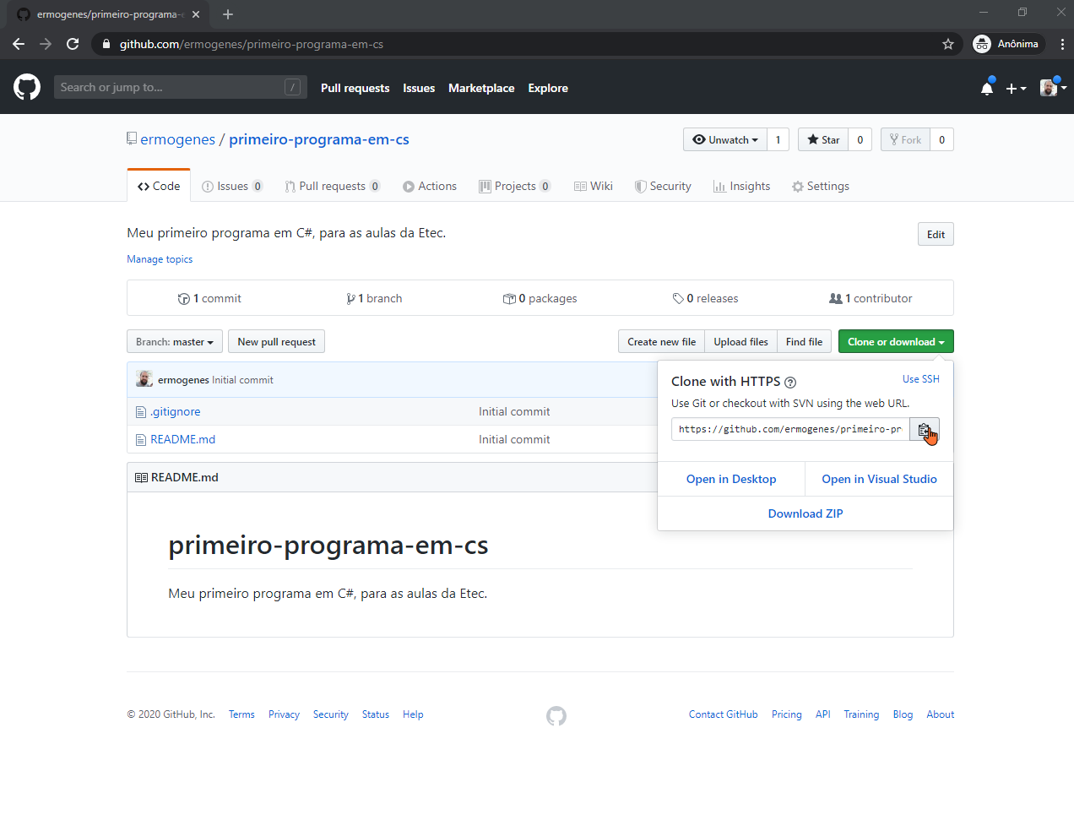Click New pull request button

[x=276, y=341]
